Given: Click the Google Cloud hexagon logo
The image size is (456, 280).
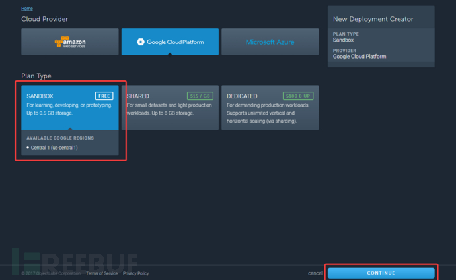Looking at the screenshot, I should point(141,42).
